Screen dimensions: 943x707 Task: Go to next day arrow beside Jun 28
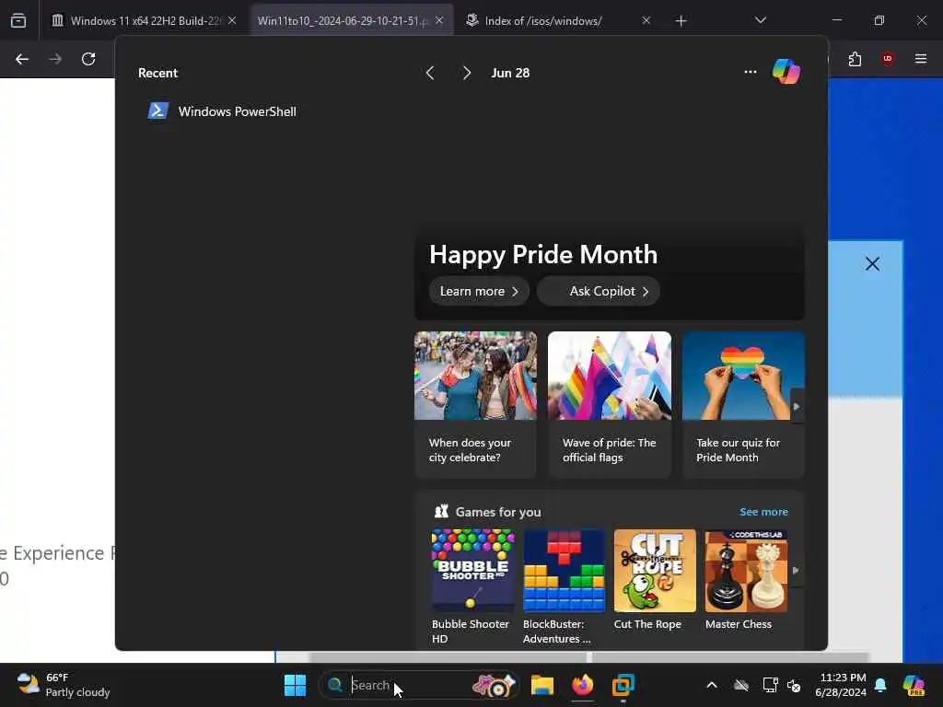point(467,73)
